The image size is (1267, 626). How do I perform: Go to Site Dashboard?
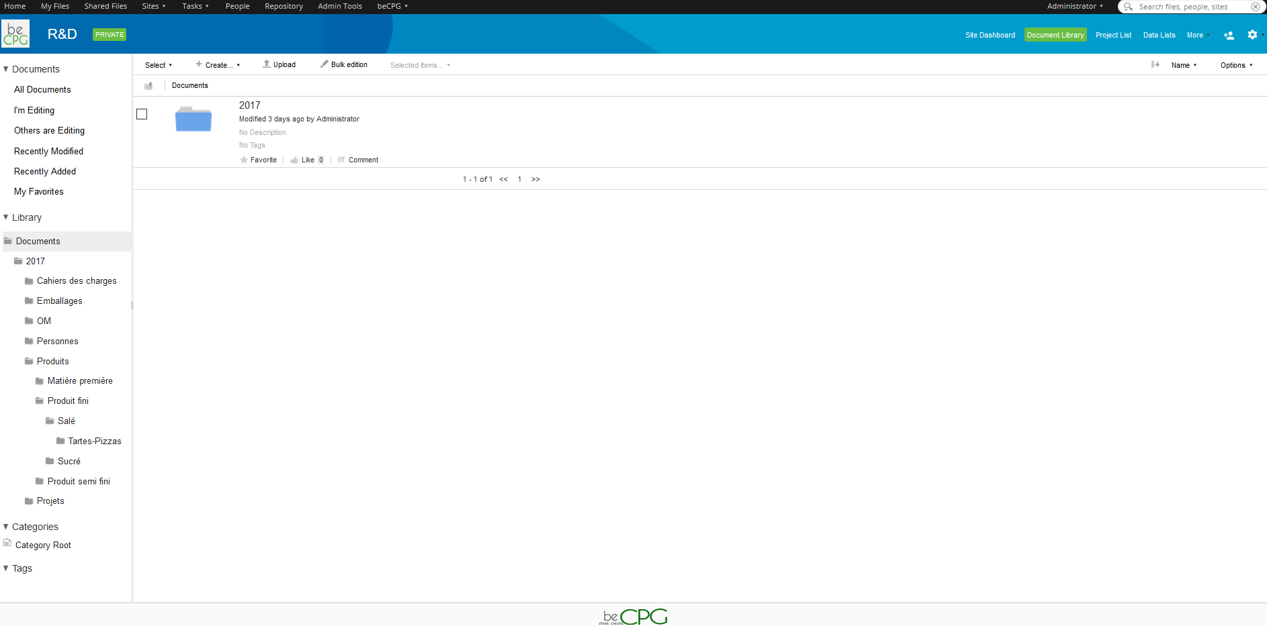point(990,35)
